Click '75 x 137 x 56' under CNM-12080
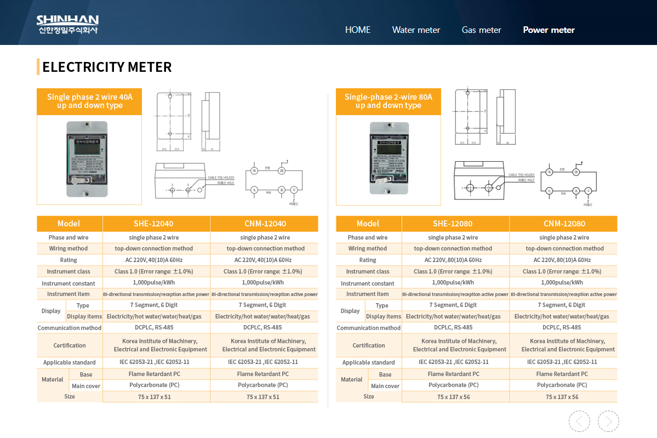 (562, 397)
